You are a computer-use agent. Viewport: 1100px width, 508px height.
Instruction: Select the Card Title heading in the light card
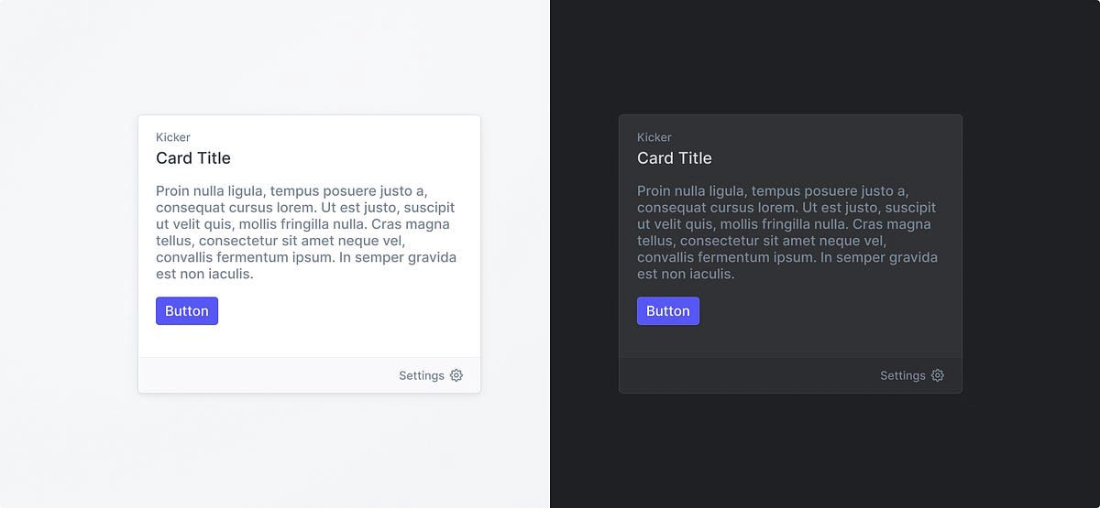click(x=193, y=158)
